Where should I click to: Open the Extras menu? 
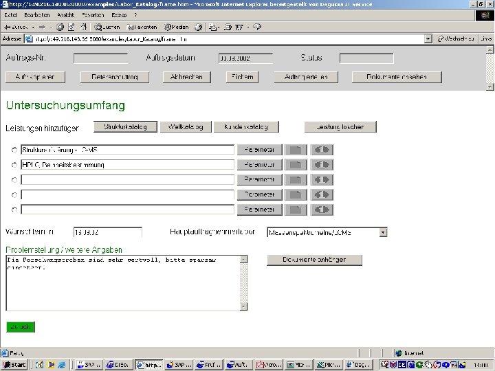coord(119,15)
